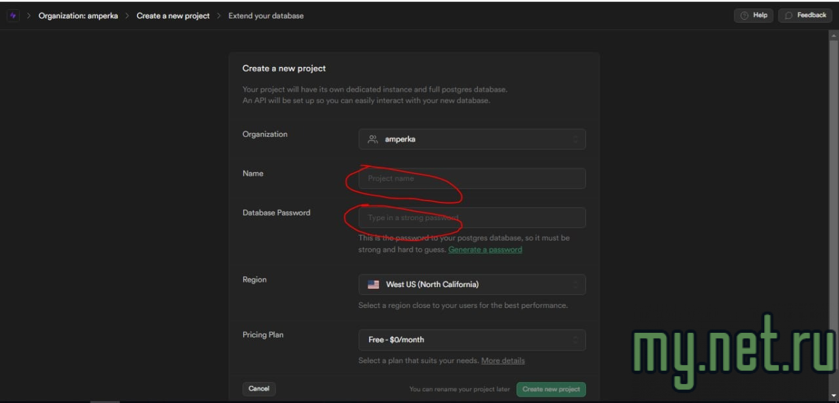Click the Supabase logo icon
The width and height of the screenshot is (839, 403).
coord(12,16)
